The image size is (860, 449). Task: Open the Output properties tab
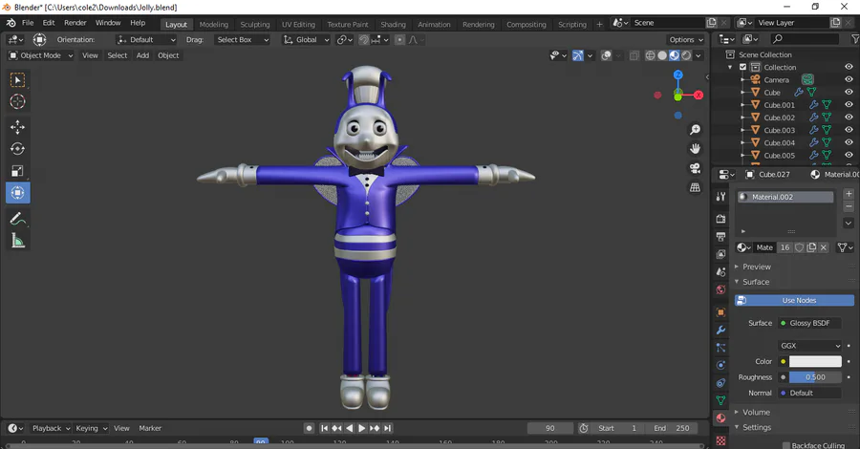click(x=720, y=237)
